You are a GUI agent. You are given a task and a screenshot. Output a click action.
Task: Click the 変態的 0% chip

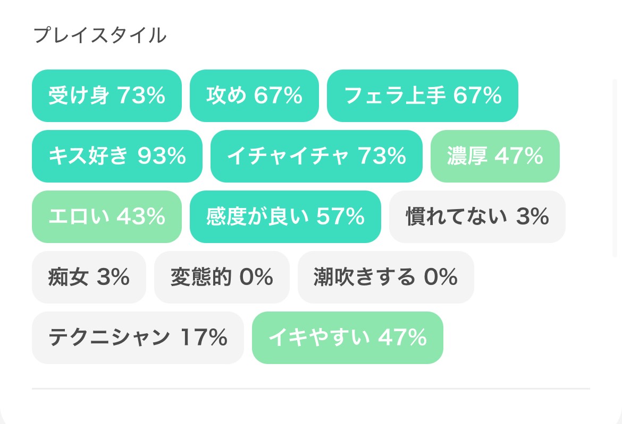(x=222, y=277)
